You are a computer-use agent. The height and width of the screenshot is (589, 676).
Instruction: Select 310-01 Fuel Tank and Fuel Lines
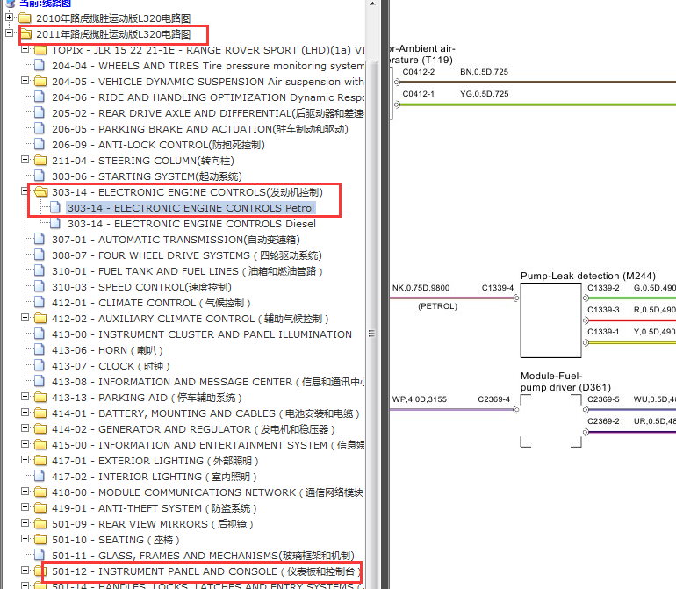coord(187,271)
